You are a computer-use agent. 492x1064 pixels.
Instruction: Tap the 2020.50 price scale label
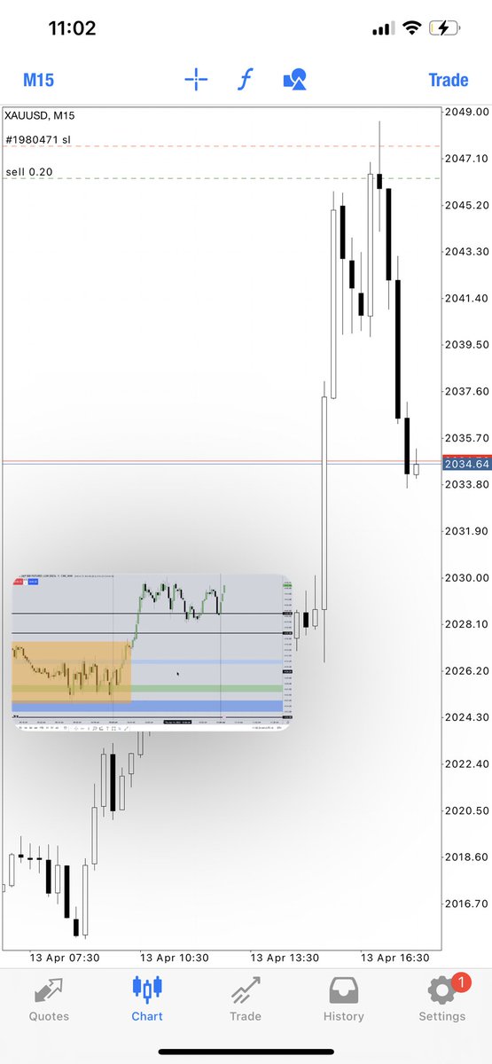pos(469,810)
